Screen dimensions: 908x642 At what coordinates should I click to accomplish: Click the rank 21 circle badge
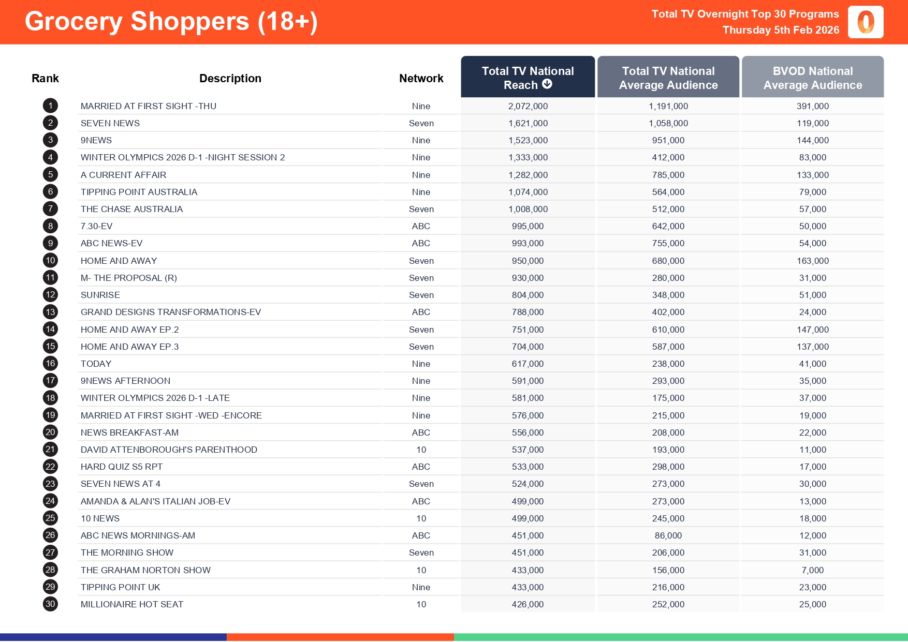(50, 450)
